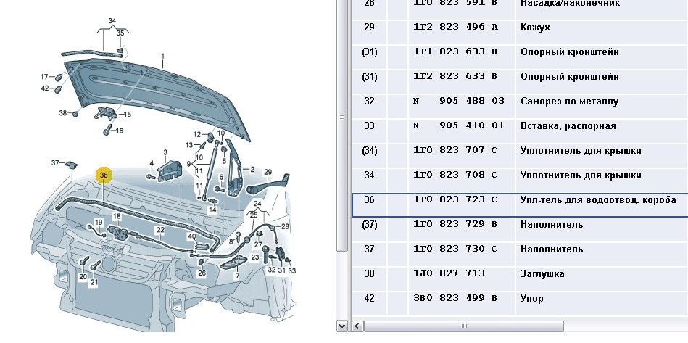Click callout 15 by the lock striker
Viewport: 688px width, 343px height.
[127, 115]
